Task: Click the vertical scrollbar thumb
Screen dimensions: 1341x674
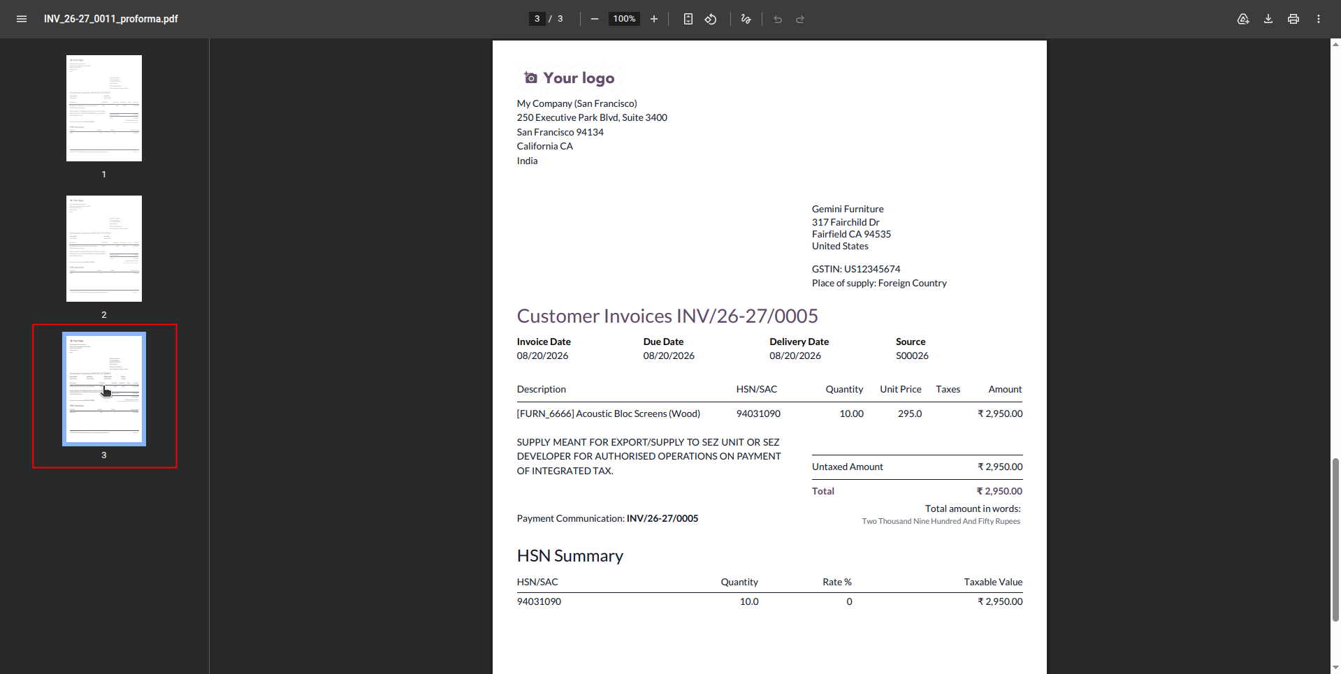Action: pos(1335,540)
